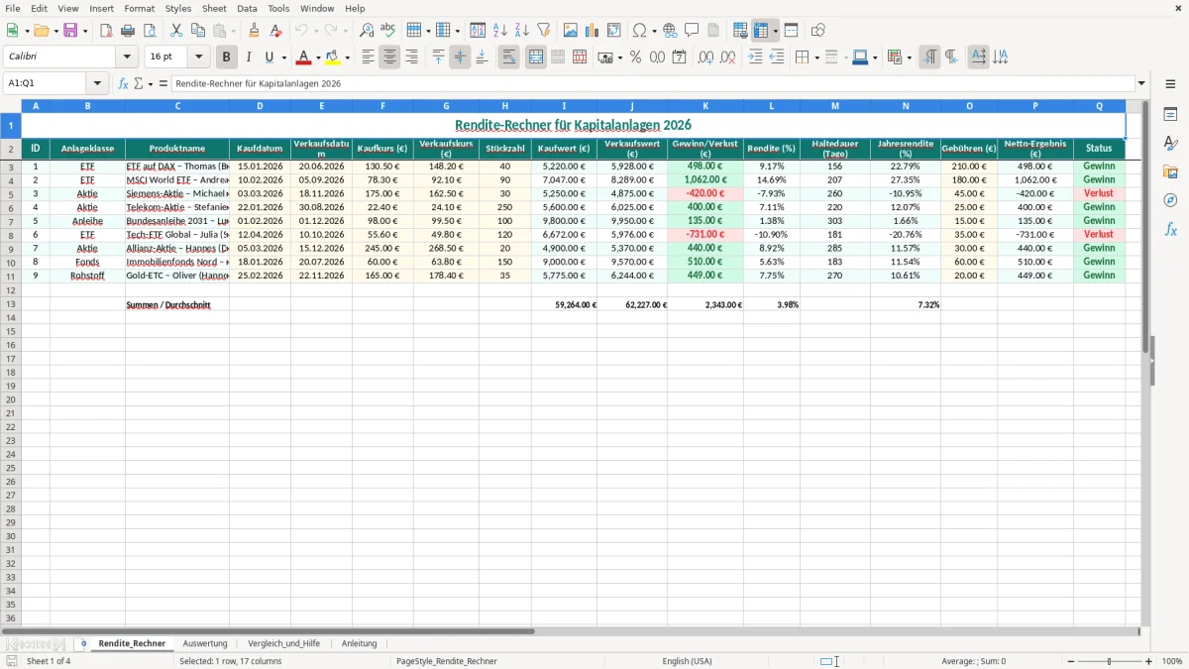
Task: Expand the Name Box dropdown arrow
Action: tap(98, 84)
